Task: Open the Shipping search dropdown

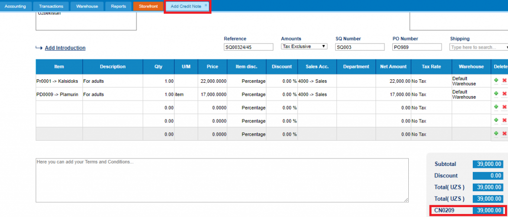Action: tap(479, 47)
